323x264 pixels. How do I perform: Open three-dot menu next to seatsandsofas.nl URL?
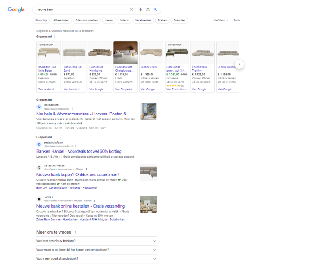(x=76, y=146)
